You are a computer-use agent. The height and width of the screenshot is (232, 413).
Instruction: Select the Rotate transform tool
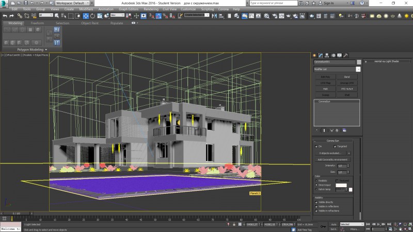pos(92,15)
